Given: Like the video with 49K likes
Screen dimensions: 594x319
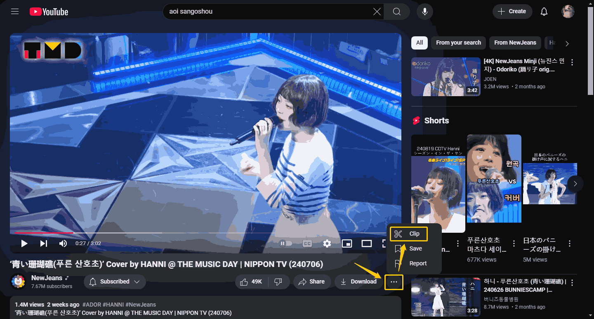Looking at the screenshot, I should tap(252, 282).
